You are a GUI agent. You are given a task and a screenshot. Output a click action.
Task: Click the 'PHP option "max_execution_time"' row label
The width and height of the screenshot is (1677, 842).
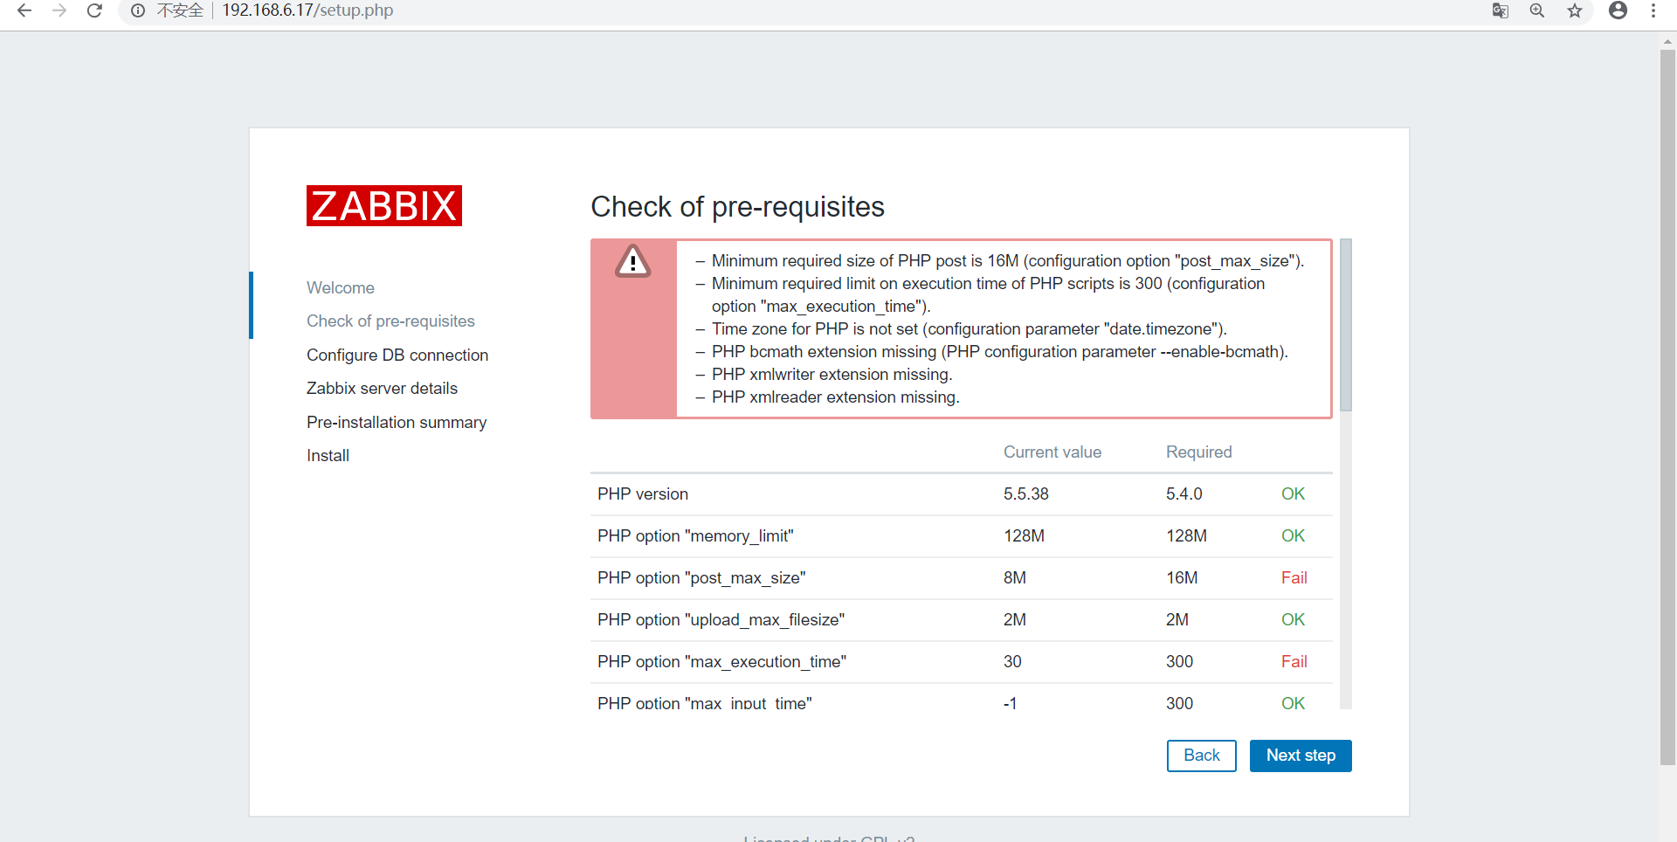pyautogui.click(x=721, y=662)
